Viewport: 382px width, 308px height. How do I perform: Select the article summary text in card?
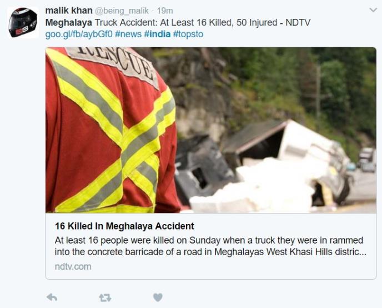[x=210, y=246]
